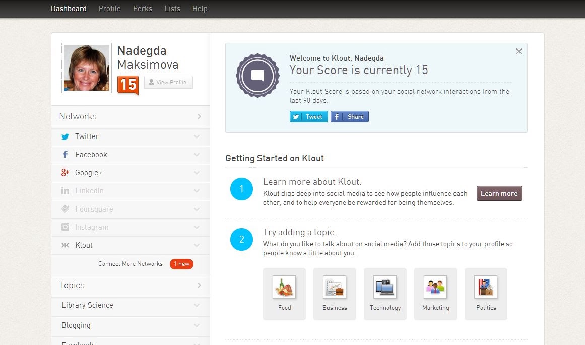This screenshot has width=585, height=345.
Task: Click the Klout logo icon in Networks
Action: pyautogui.click(x=65, y=245)
